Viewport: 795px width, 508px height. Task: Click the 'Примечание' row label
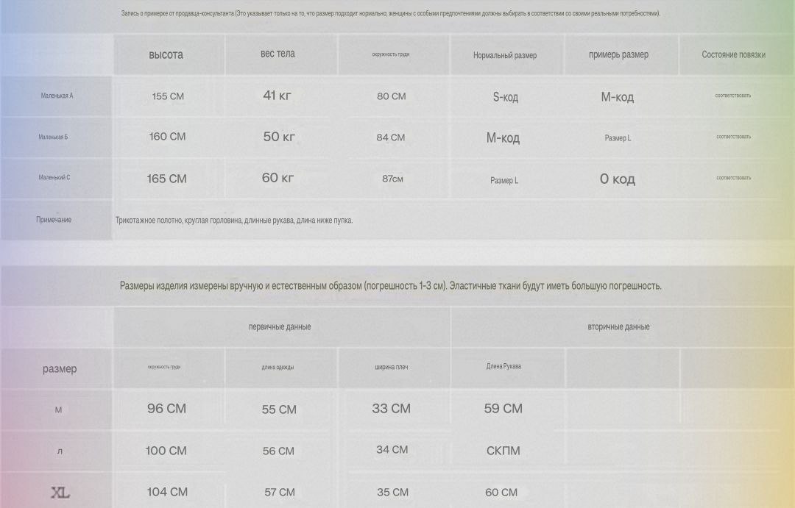[x=54, y=220]
